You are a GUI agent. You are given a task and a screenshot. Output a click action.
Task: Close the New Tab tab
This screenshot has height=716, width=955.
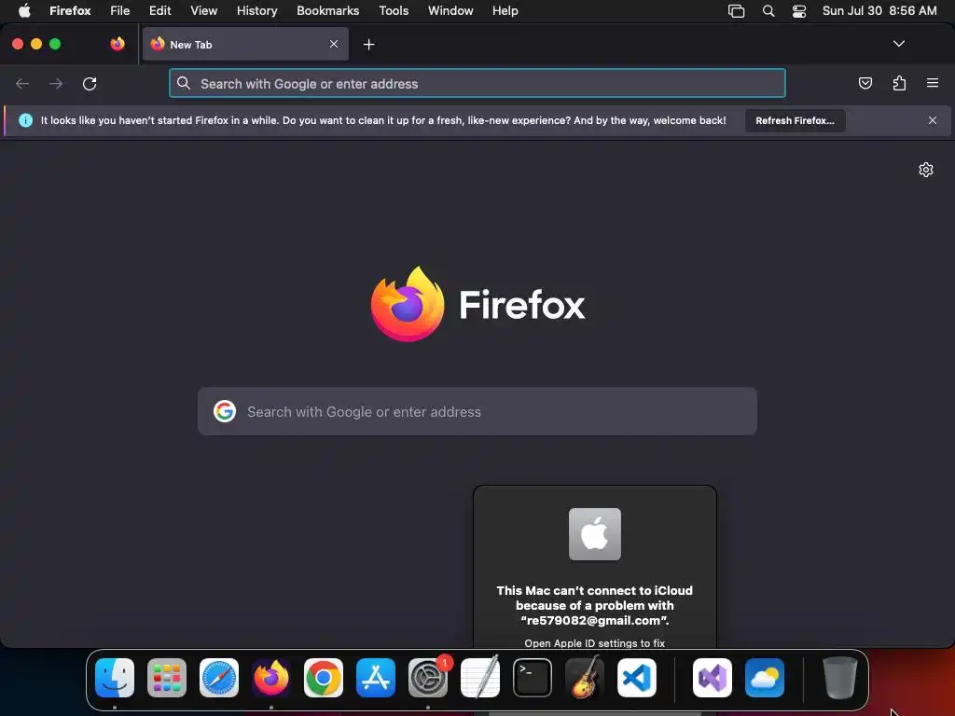[x=334, y=44]
